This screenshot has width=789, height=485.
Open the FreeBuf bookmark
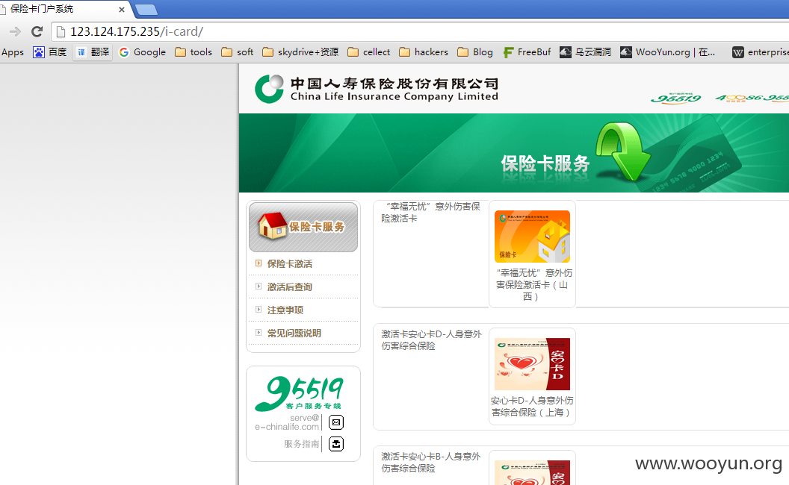click(x=527, y=51)
